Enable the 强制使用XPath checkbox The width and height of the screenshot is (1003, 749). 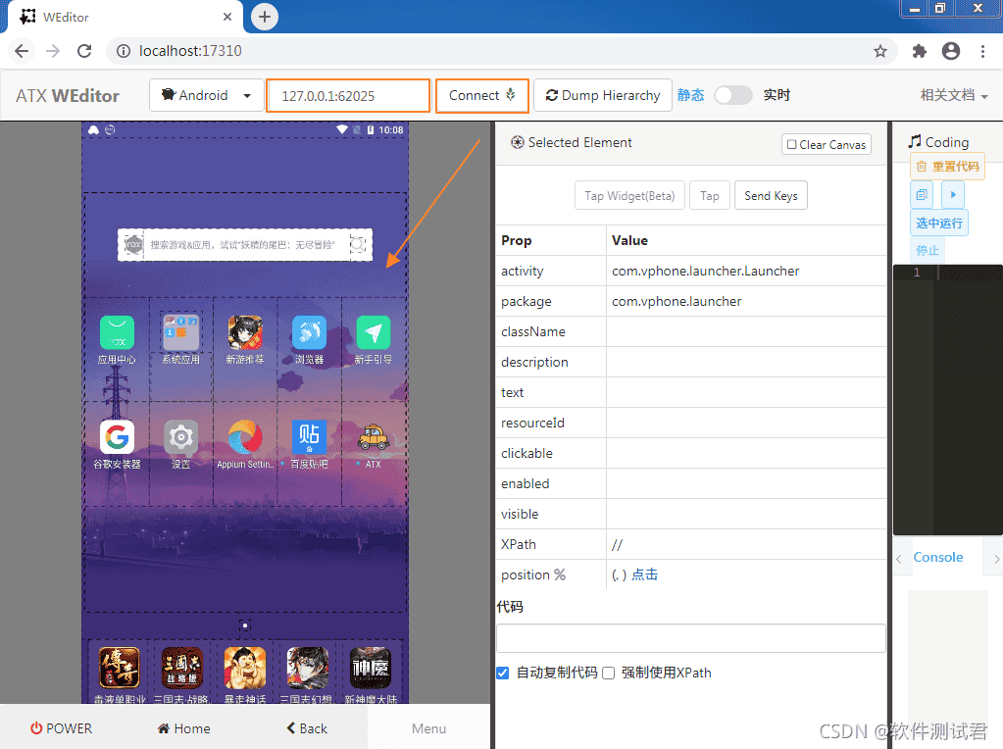608,673
